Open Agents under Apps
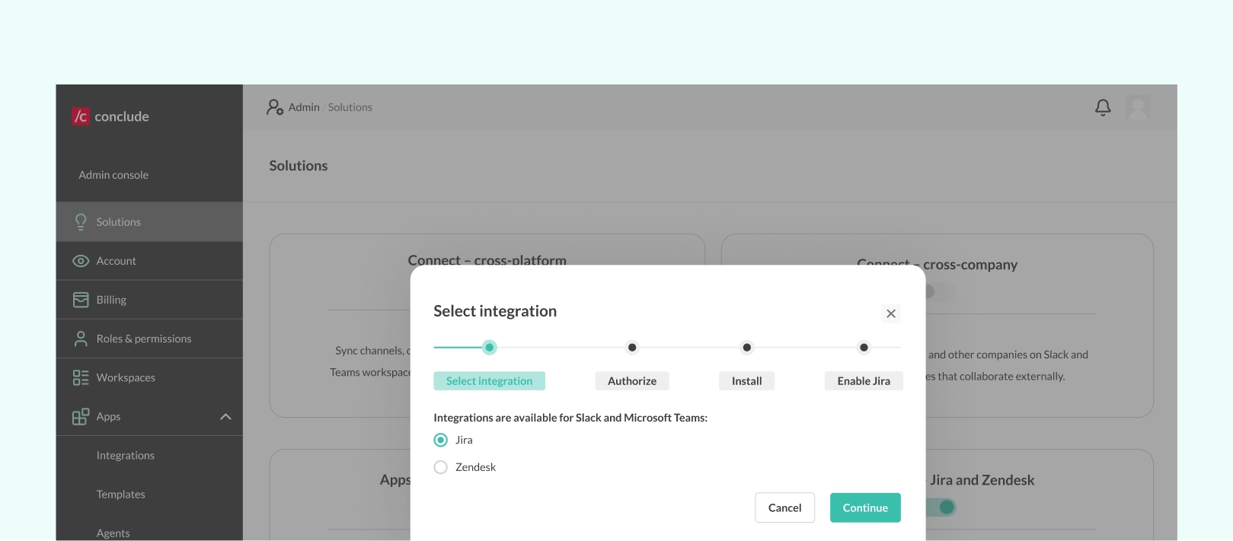The height and width of the screenshot is (541, 1233). pyautogui.click(x=113, y=533)
